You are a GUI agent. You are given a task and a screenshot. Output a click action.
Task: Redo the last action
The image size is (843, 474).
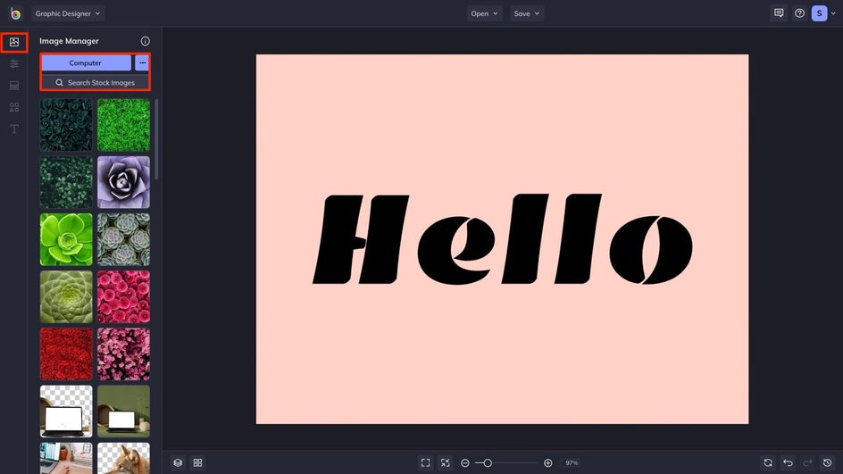807,462
